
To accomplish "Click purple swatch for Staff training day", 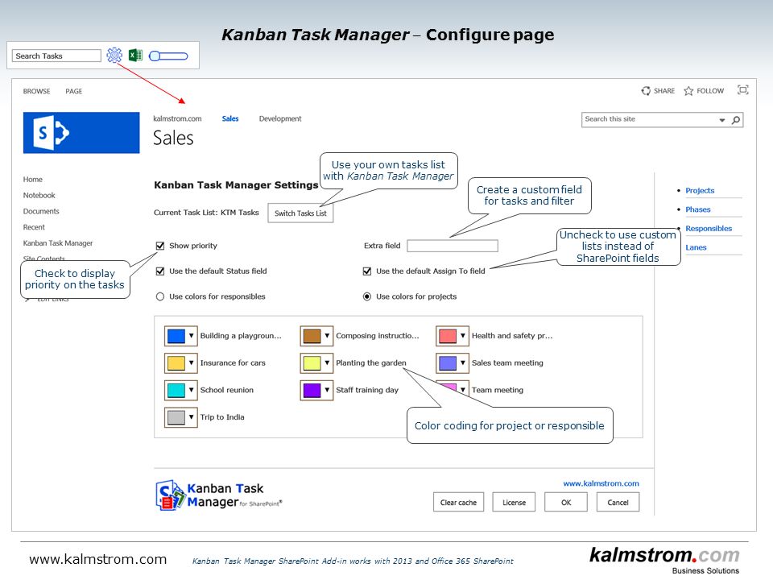I will pos(312,390).
